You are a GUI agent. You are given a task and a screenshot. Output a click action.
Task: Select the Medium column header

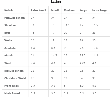69,10
